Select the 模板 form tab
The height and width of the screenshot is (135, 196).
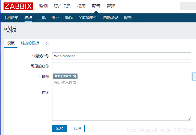(11, 43)
